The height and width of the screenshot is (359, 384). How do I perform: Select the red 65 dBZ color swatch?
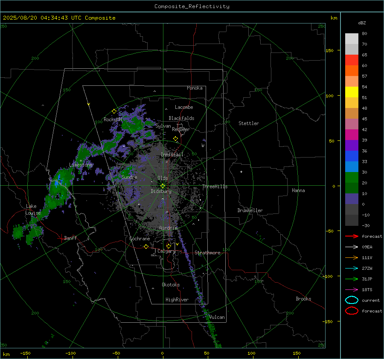(x=352, y=60)
